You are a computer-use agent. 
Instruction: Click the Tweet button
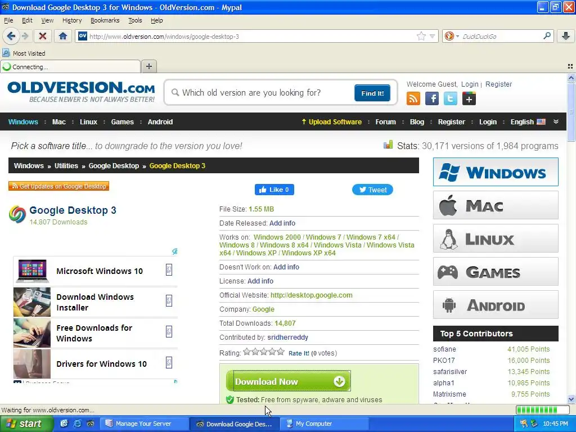(x=372, y=190)
